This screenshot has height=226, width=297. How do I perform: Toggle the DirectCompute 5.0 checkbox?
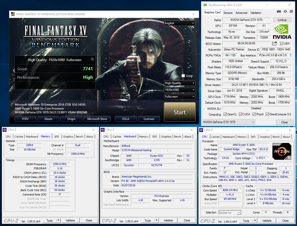267,114
